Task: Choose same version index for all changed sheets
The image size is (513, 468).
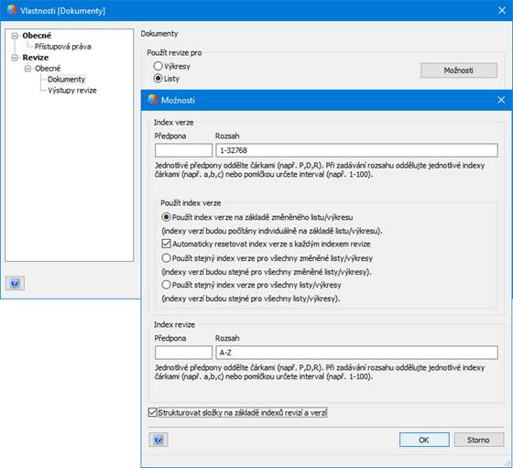Action: pos(166,258)
